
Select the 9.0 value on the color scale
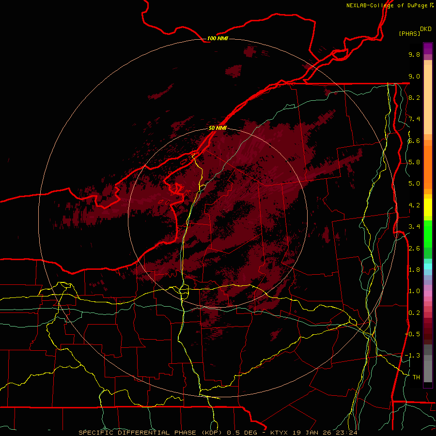(x=414, y=76)
